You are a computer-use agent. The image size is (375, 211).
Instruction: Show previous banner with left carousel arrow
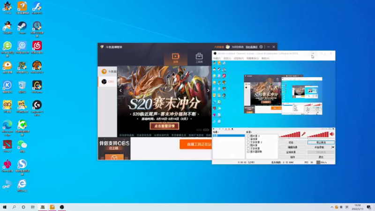click(x=120, y=90)
